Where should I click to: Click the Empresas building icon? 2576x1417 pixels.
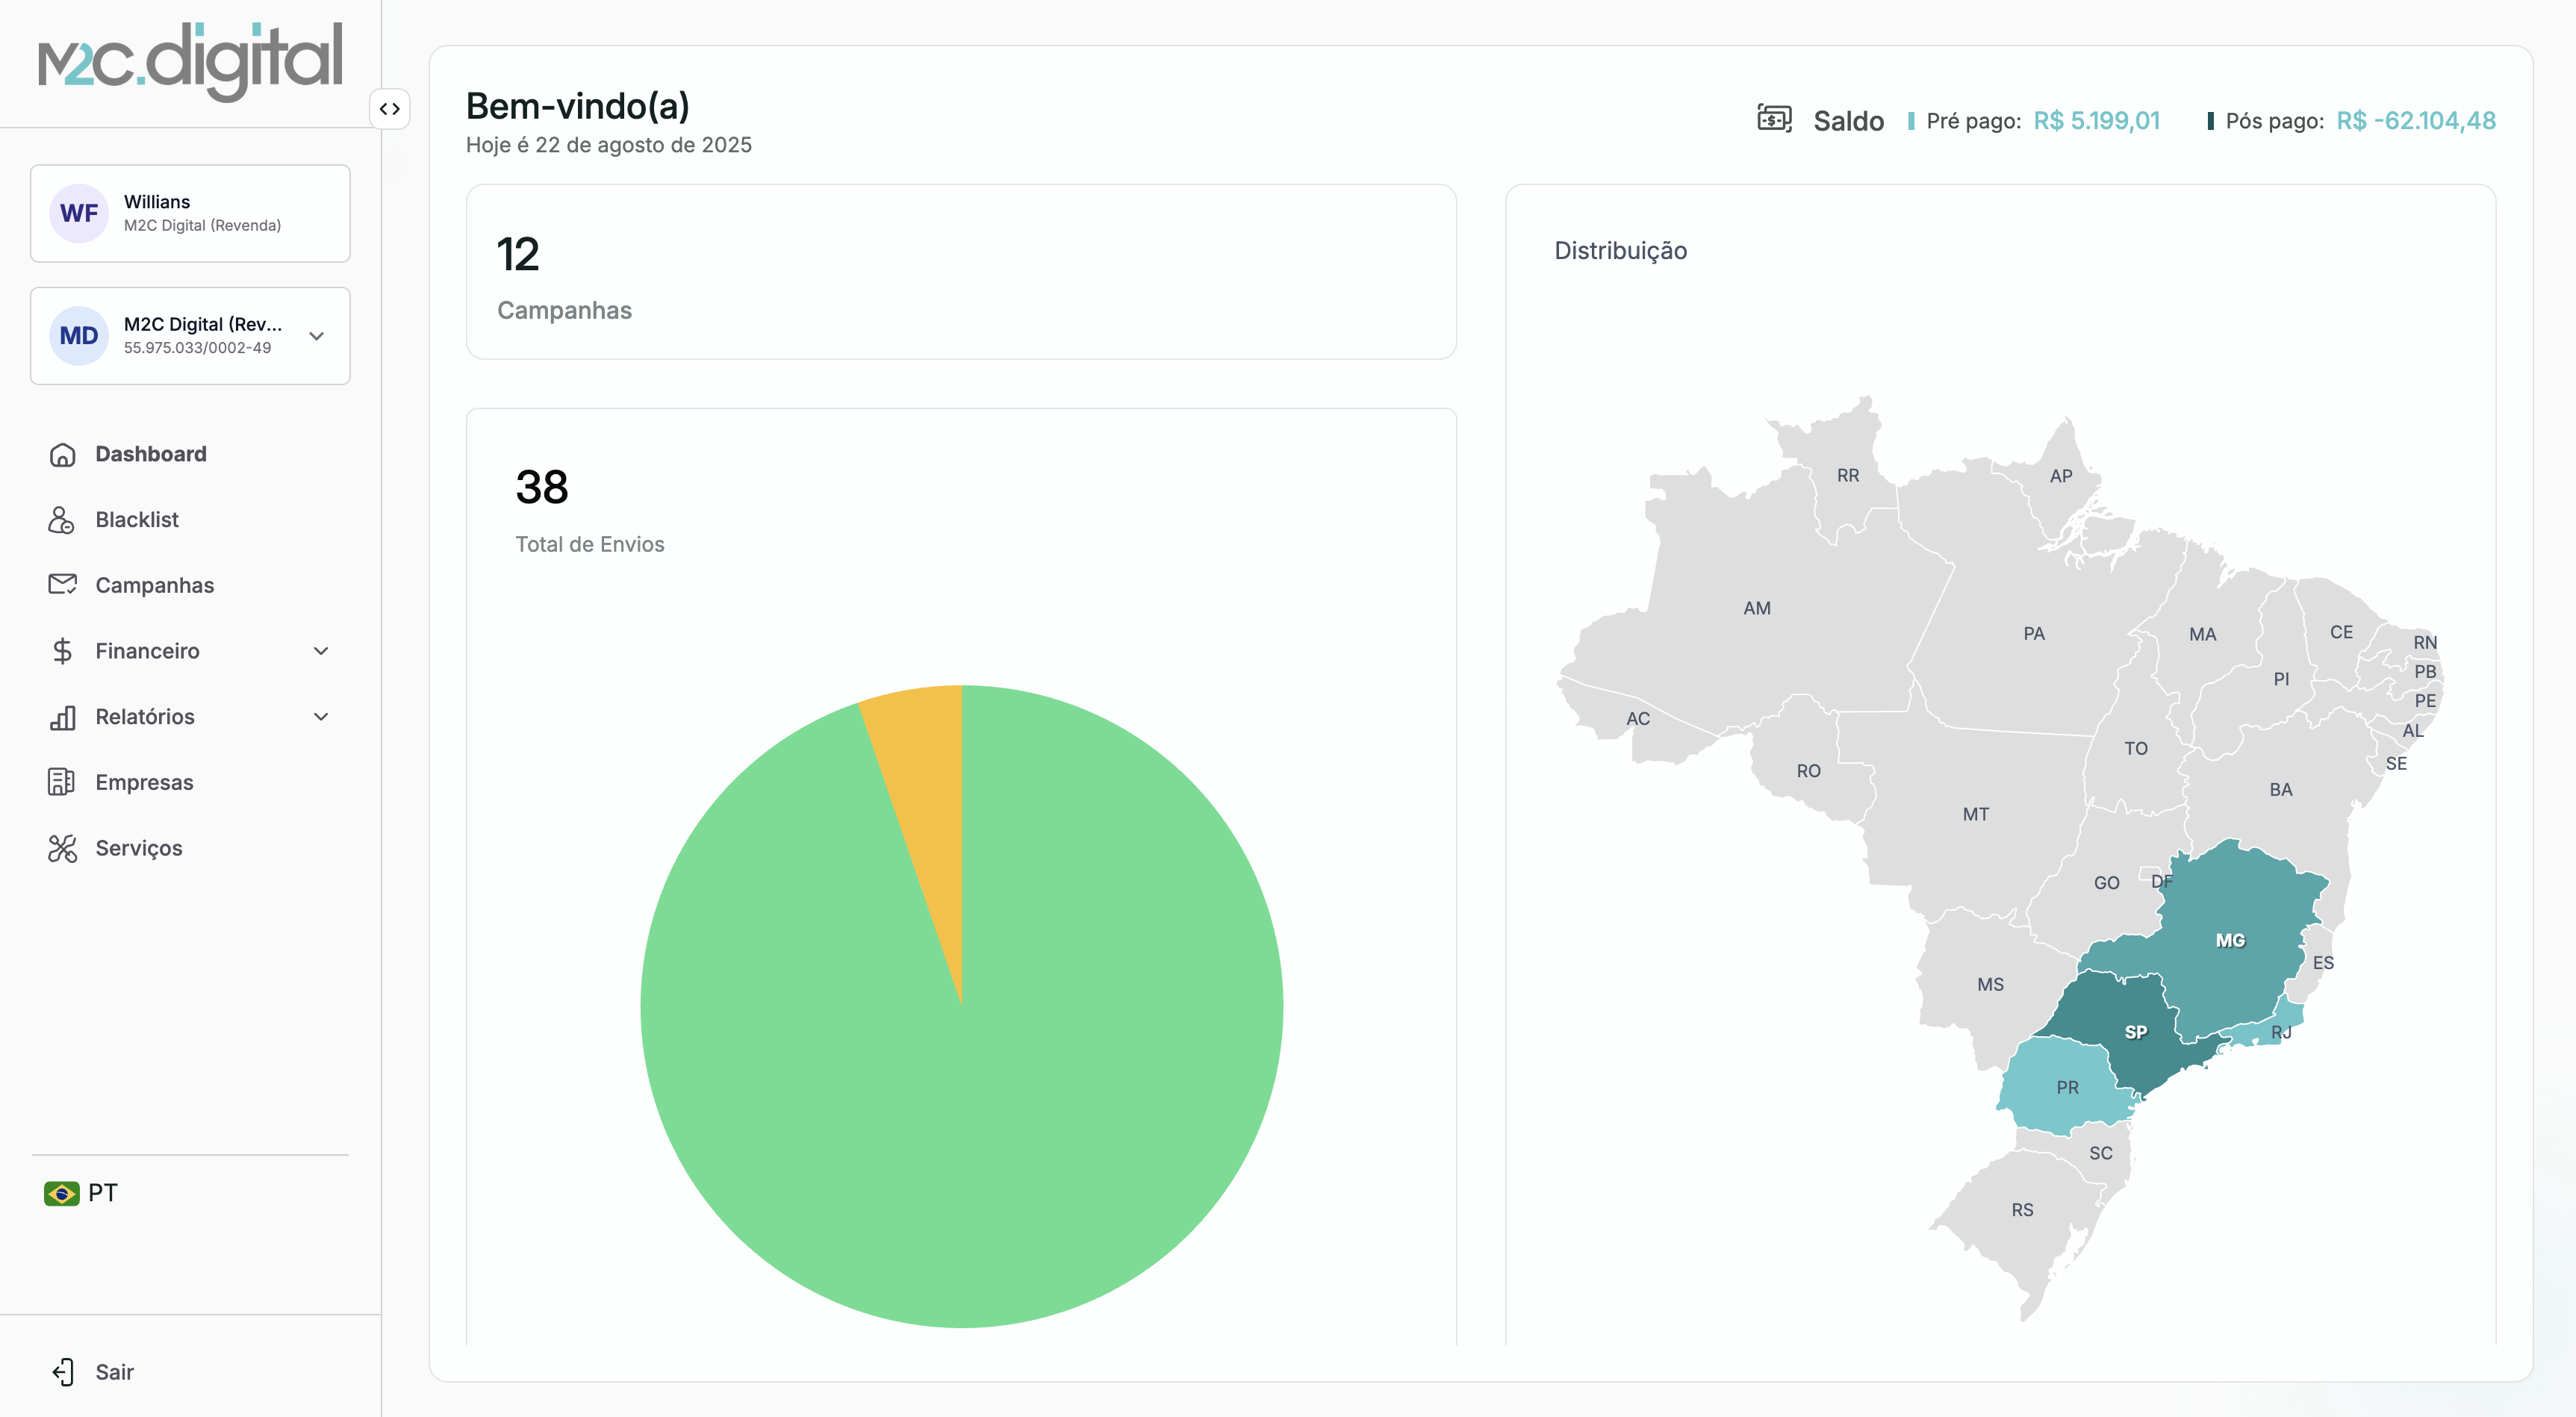pyautogui.click(x=62, y=782)
